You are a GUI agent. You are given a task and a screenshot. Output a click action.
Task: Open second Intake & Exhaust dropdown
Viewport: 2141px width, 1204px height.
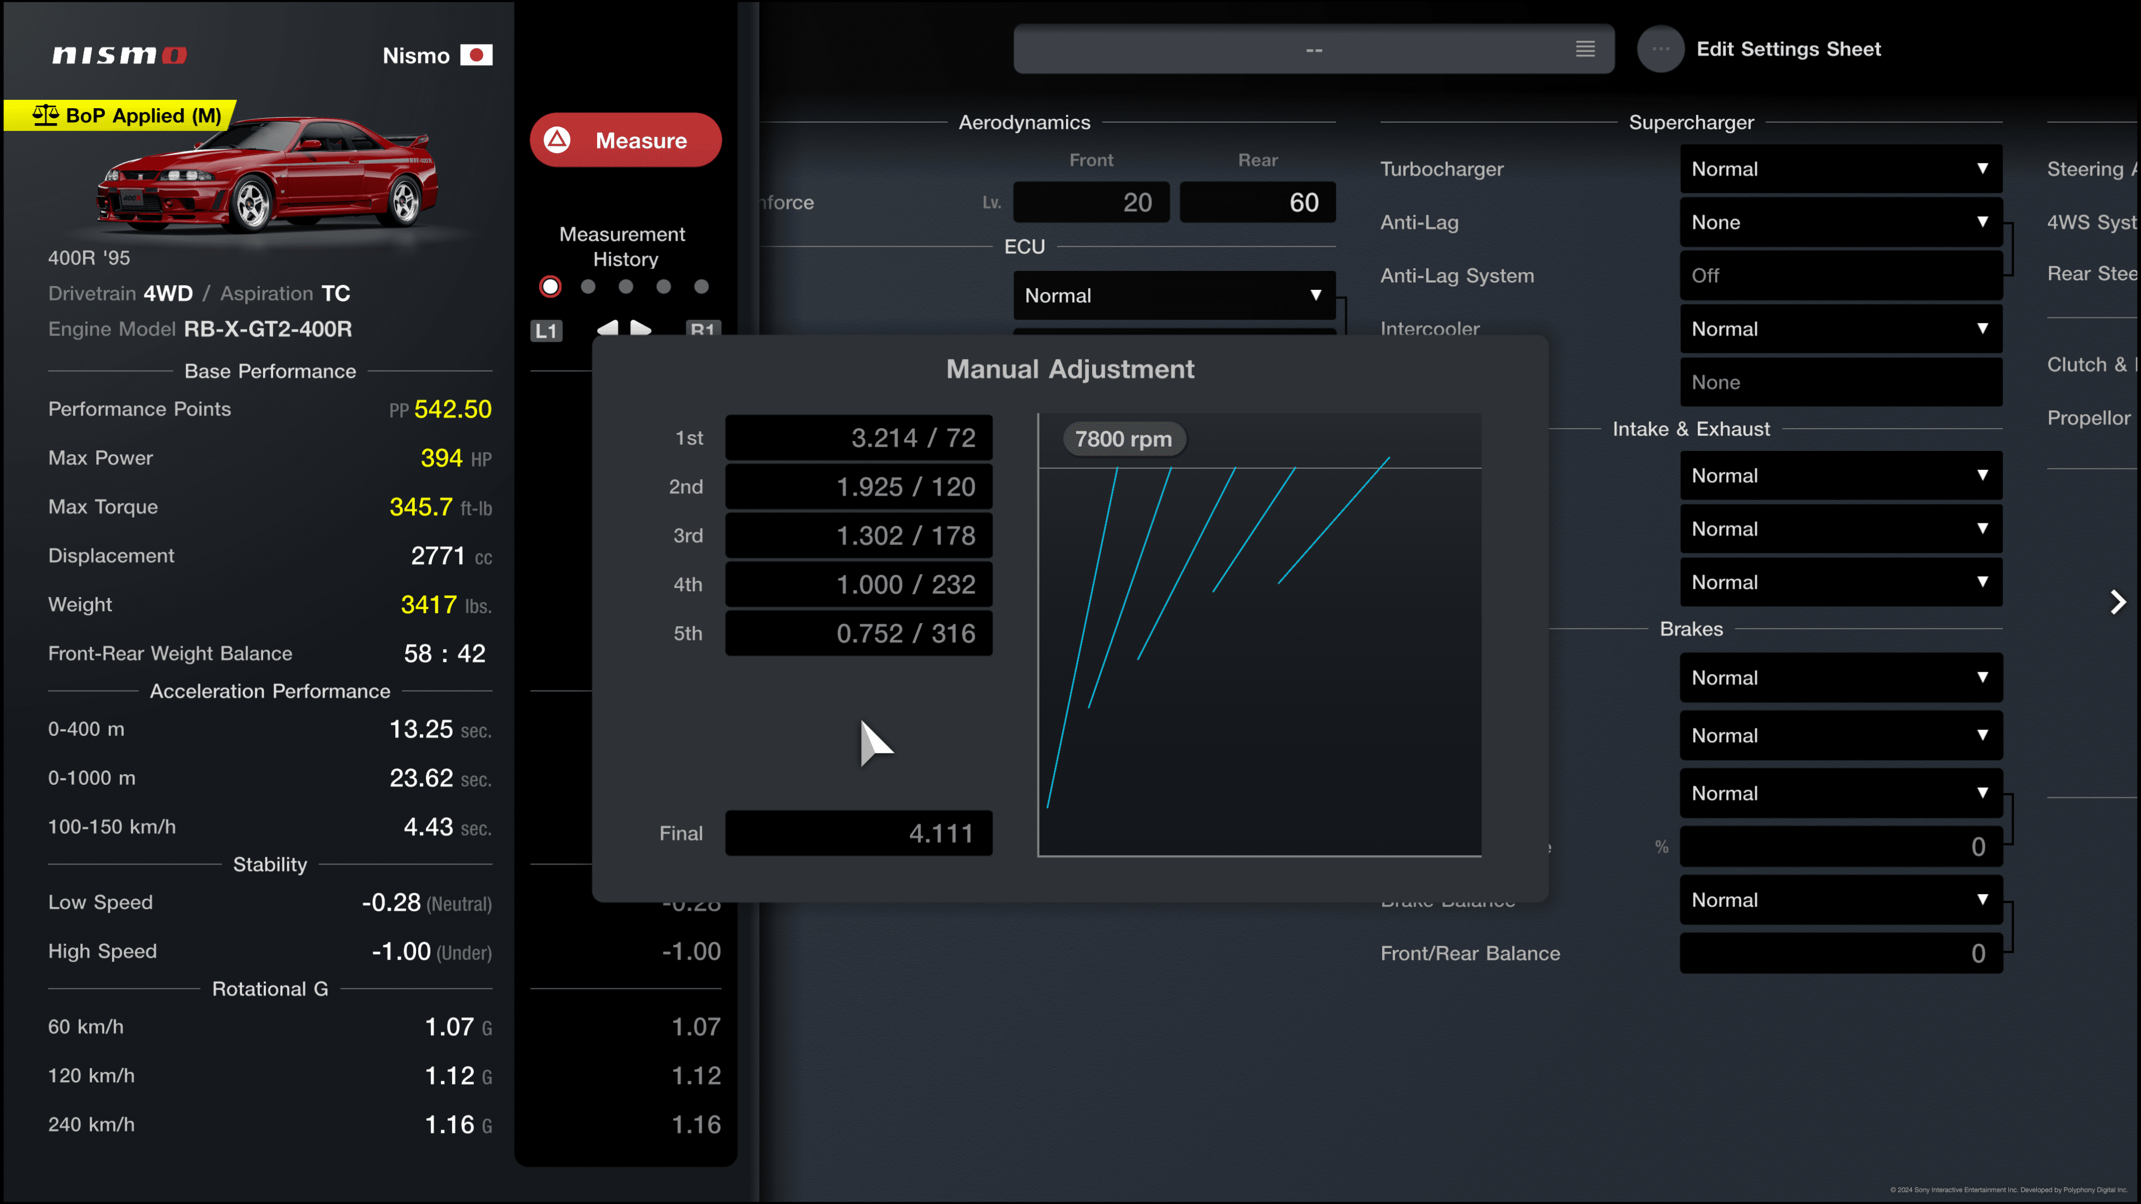1841,528
